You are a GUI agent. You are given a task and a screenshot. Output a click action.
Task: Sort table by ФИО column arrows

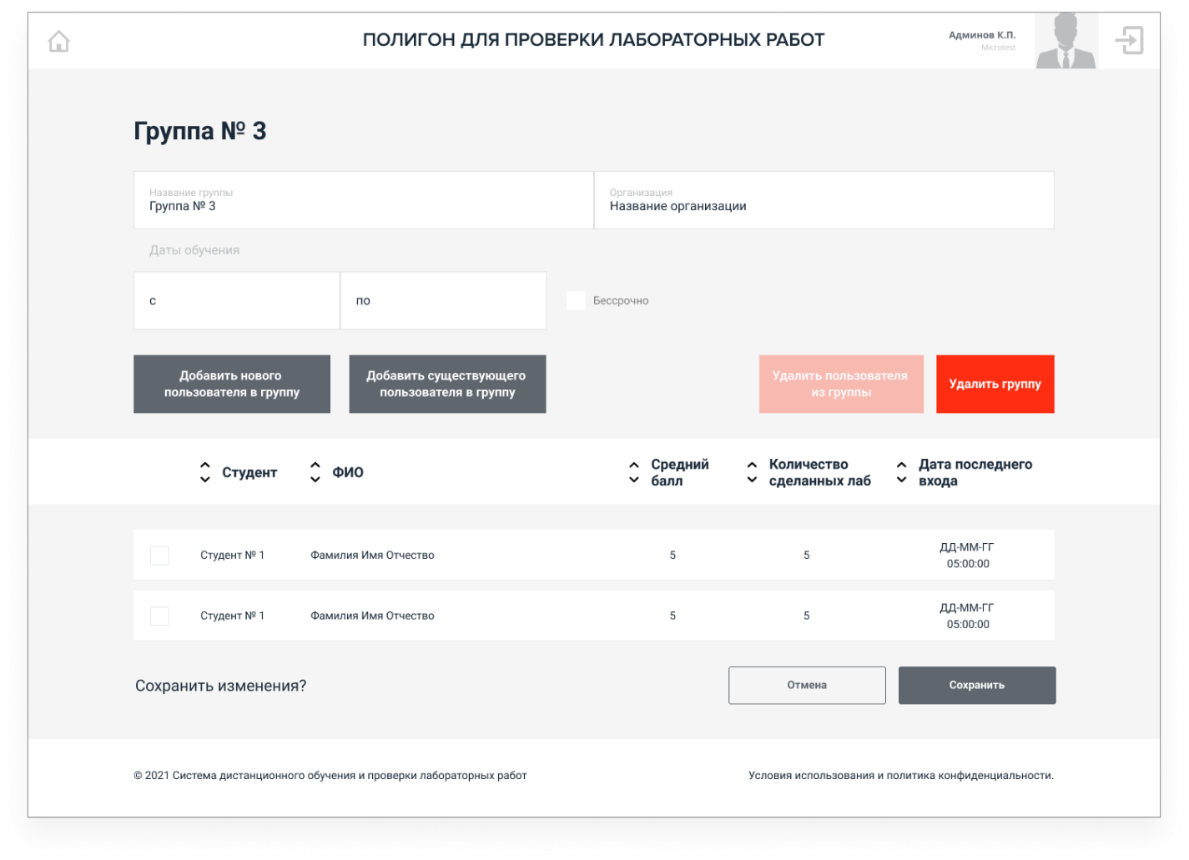[x=315, y=472]
